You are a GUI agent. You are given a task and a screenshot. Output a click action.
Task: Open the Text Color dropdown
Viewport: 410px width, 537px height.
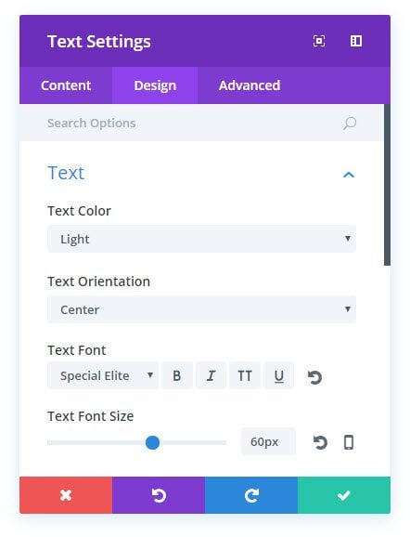pos(201,239)
